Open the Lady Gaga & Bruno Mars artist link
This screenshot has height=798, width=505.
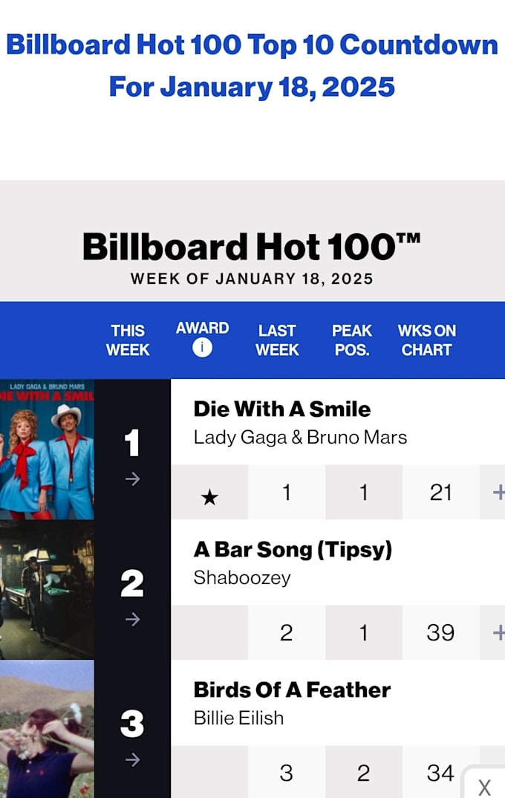[x=300, y=438]
